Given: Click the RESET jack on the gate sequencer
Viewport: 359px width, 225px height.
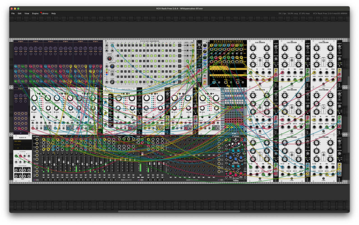Looking at the screenshot, I should click(107, 51).
